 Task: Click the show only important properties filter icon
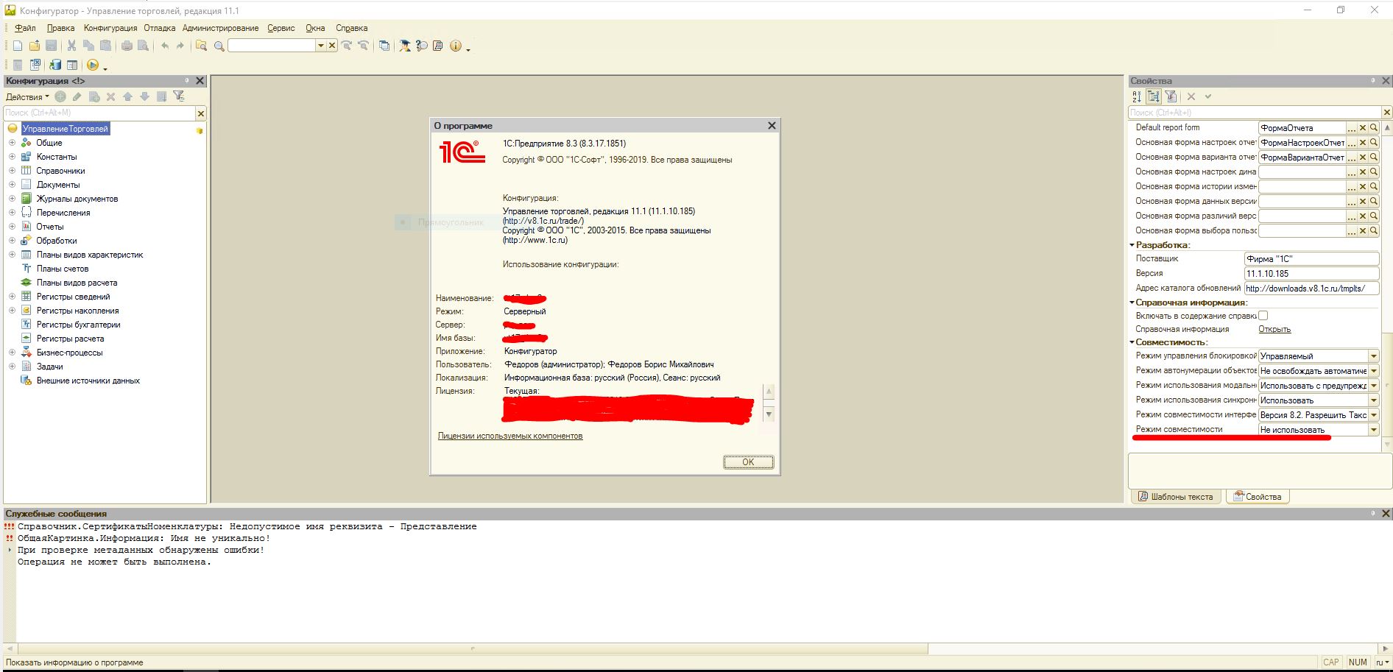pos(1171,96)
